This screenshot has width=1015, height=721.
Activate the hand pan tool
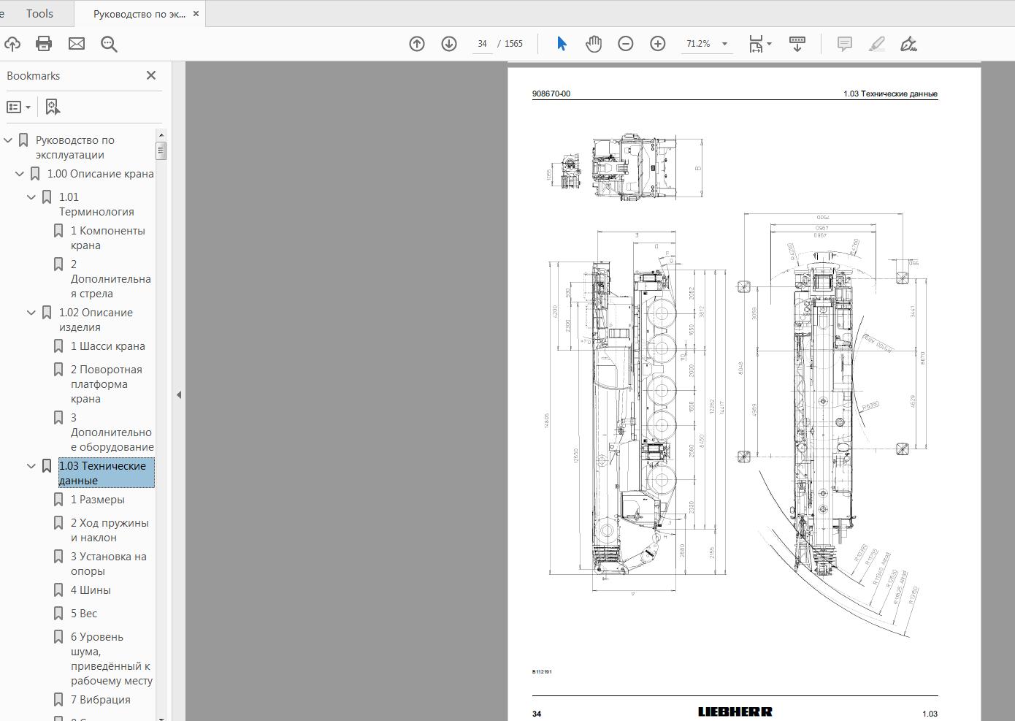pyautogui.click(x=594, y=44)
